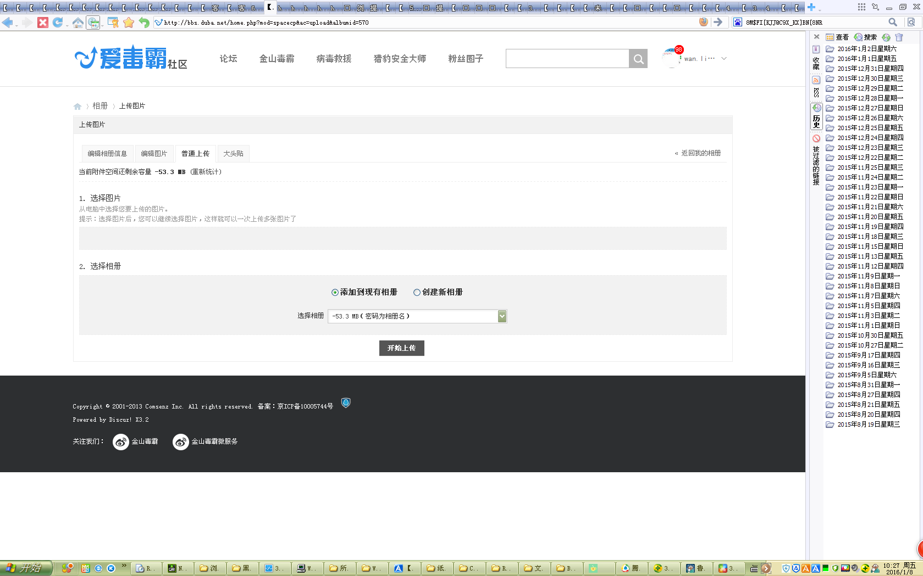Click the Windows 开始 start button
This screenshot has width=923, height=576.
pos(26,568)
